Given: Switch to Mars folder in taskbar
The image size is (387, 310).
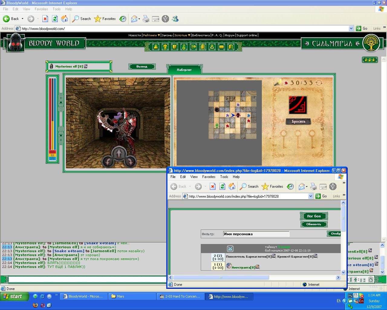Looking at the screenshot, I should (132, 297).
